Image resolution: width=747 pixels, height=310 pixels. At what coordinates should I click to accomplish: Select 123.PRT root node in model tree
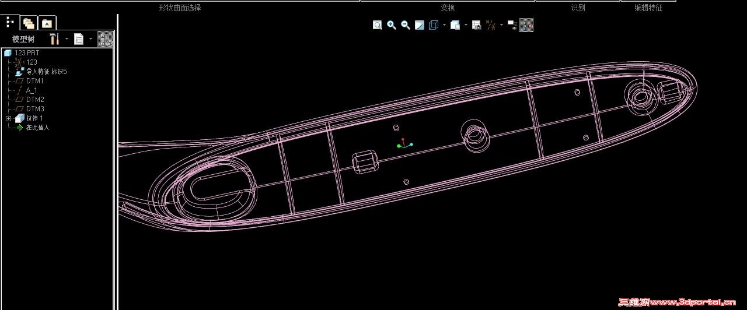click(22, 53)
